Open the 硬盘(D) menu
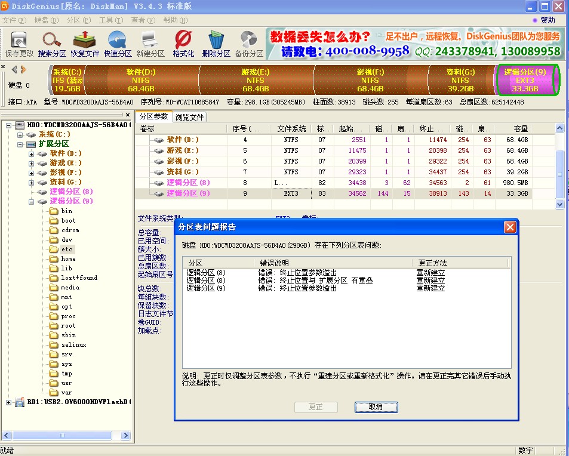 [47, 20]
